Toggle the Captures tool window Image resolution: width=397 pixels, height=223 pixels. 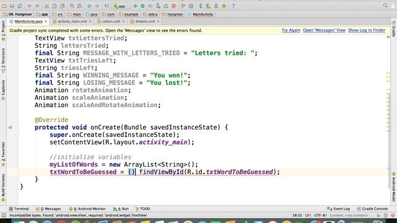pos(3,90)
